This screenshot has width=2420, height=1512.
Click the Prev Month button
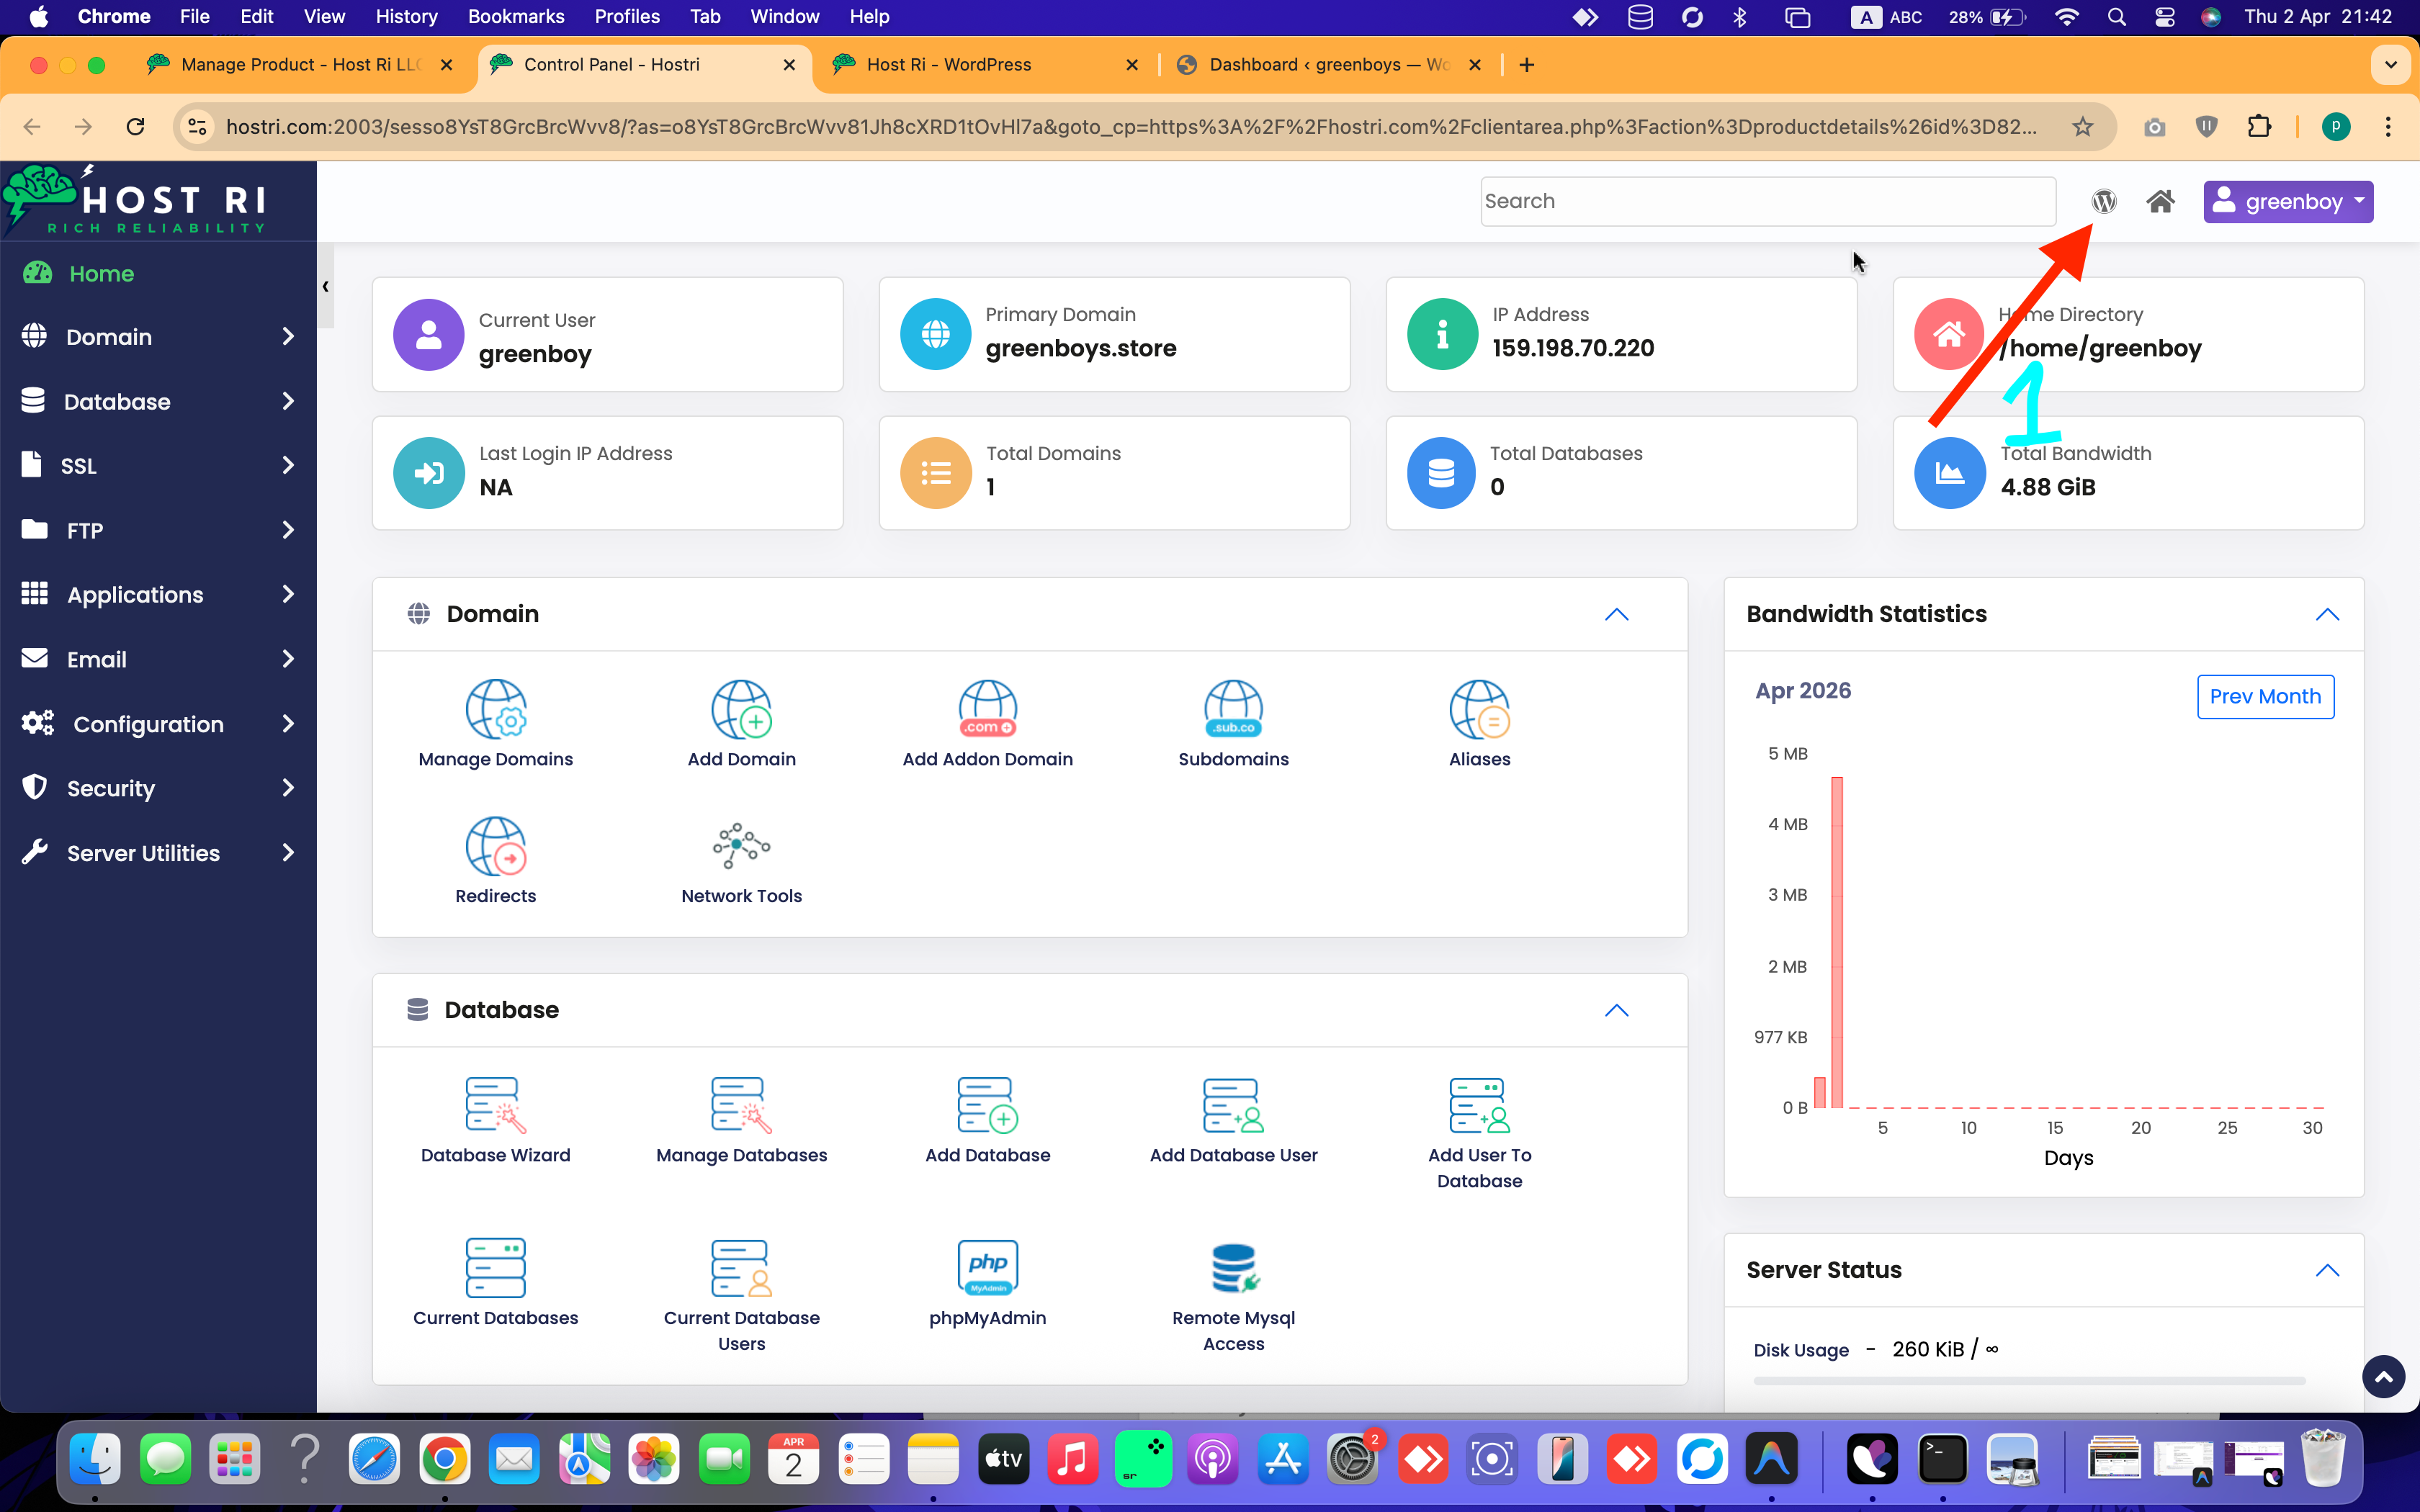2264,696
